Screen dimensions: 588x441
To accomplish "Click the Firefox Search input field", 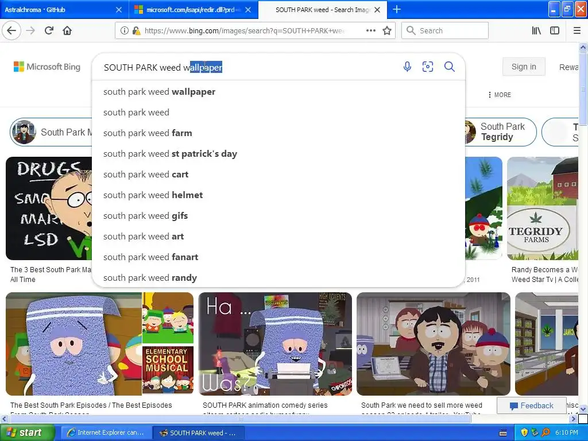I will [x=445, y=31].
